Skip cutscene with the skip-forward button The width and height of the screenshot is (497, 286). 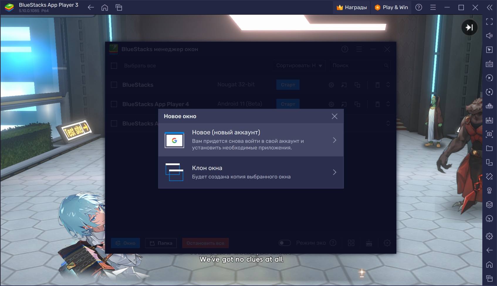click(469, 27)
